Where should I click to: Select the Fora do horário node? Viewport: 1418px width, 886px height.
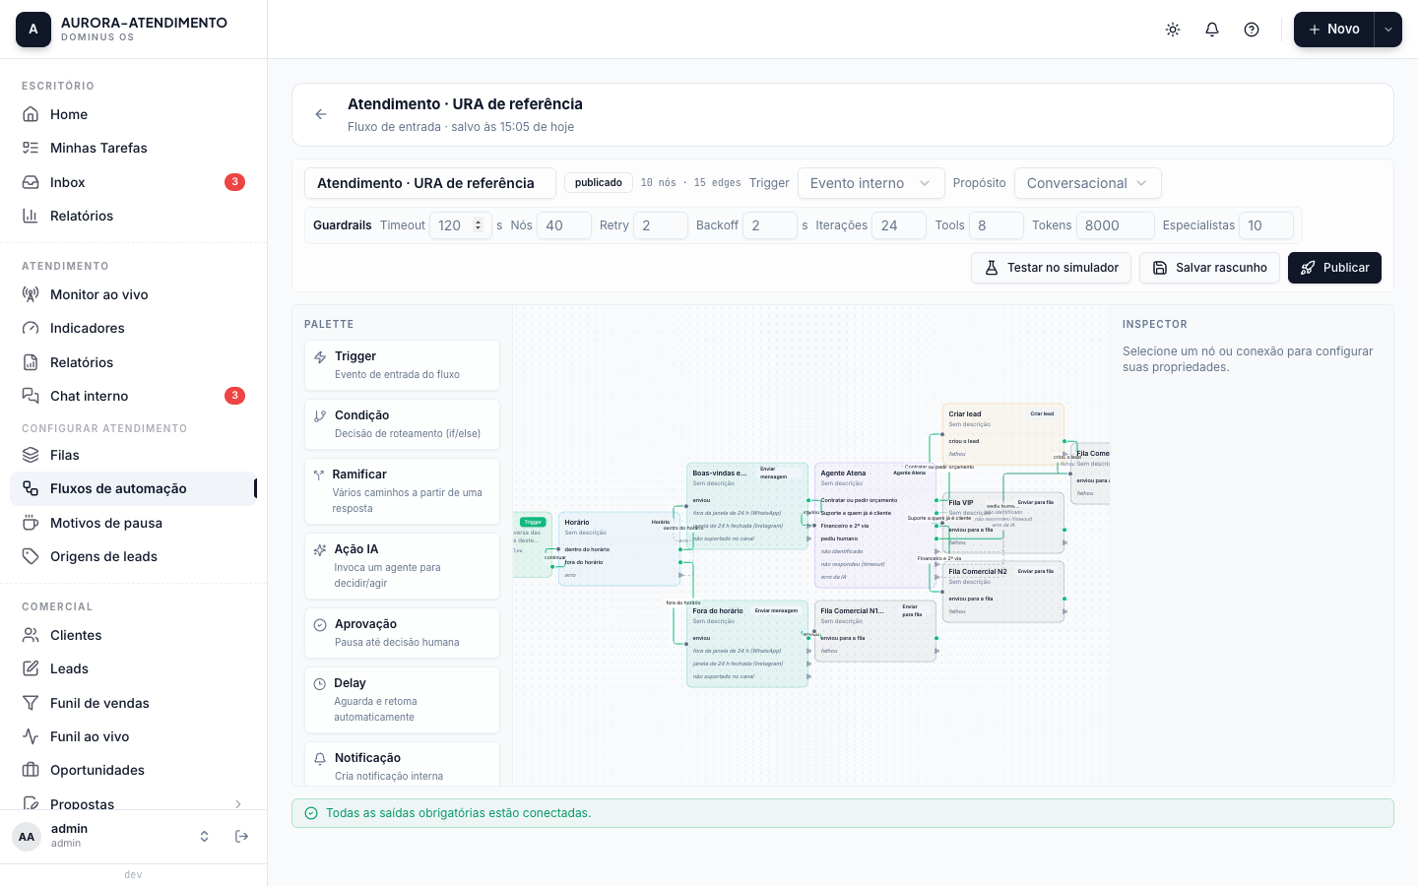click(x=747, y=644)
